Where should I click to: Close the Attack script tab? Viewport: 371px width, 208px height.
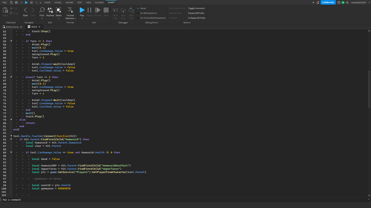coord(39,27)
